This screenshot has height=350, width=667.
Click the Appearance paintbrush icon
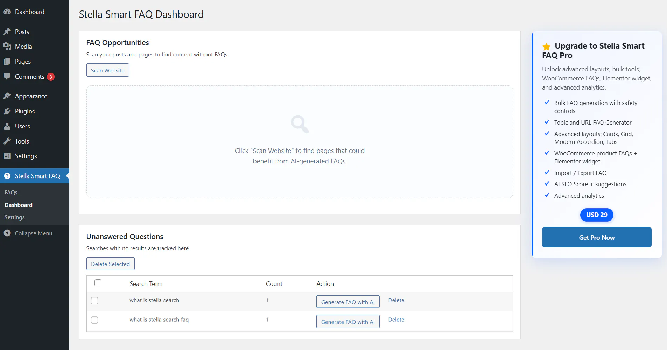(7, 96)
